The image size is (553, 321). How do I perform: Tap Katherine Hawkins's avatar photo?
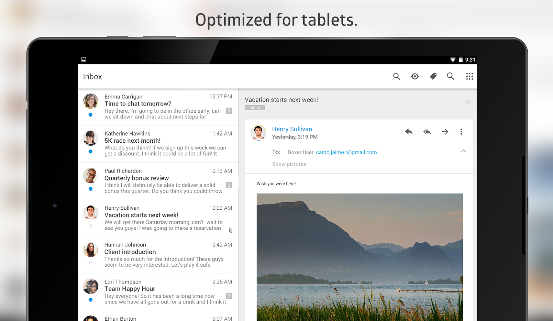pos(91,138)
